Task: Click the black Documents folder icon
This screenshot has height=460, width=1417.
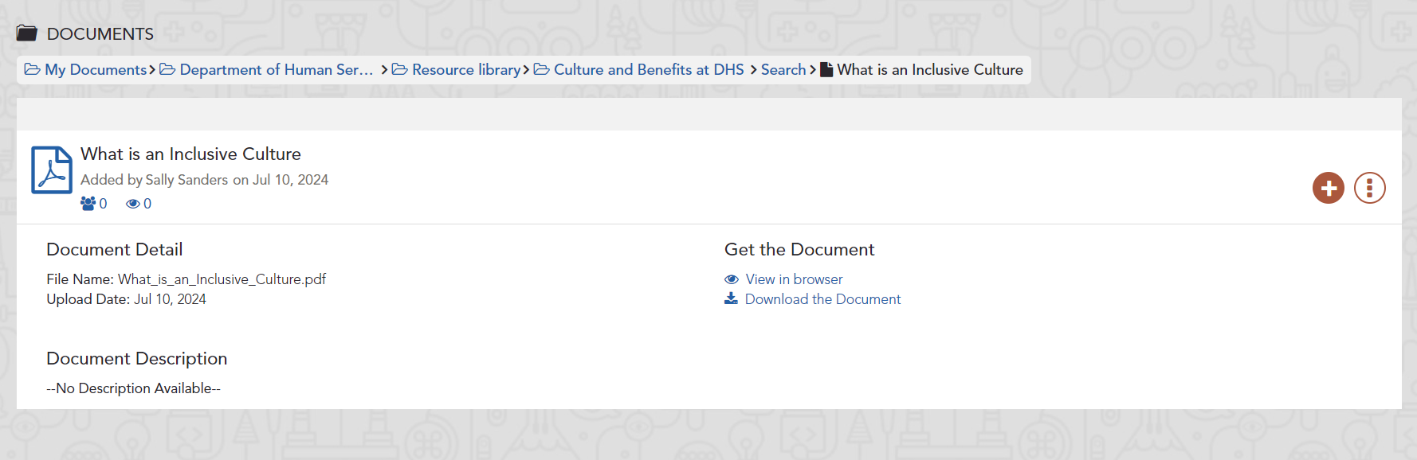Action: point(27,33)
